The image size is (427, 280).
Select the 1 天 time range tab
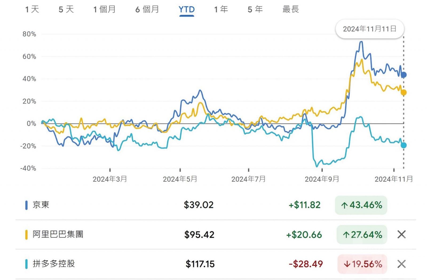(32, 9)
